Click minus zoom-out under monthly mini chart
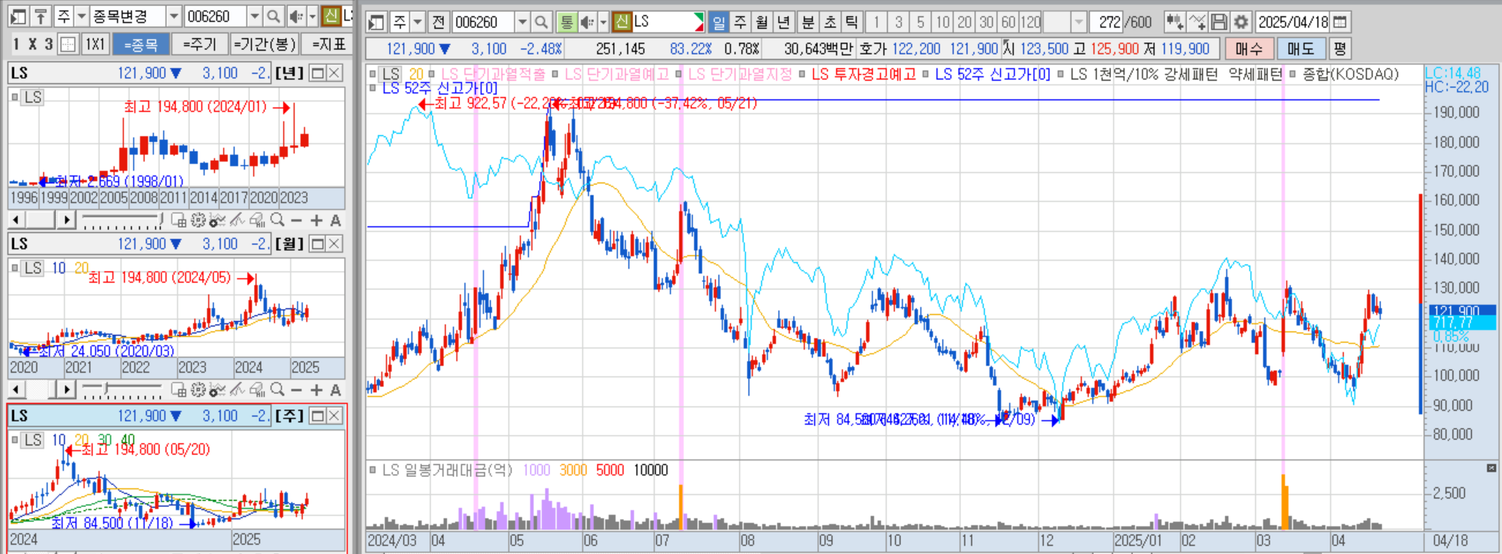Viewport: 1502px width, 554px height. (296, 390)
